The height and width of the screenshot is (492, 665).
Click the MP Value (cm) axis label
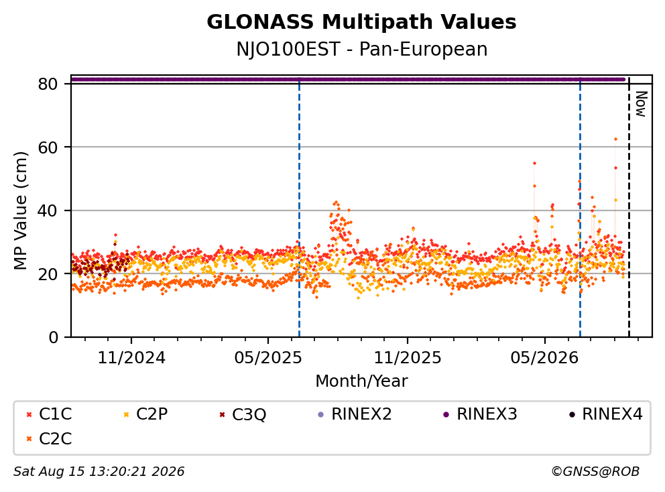(20, 210)
